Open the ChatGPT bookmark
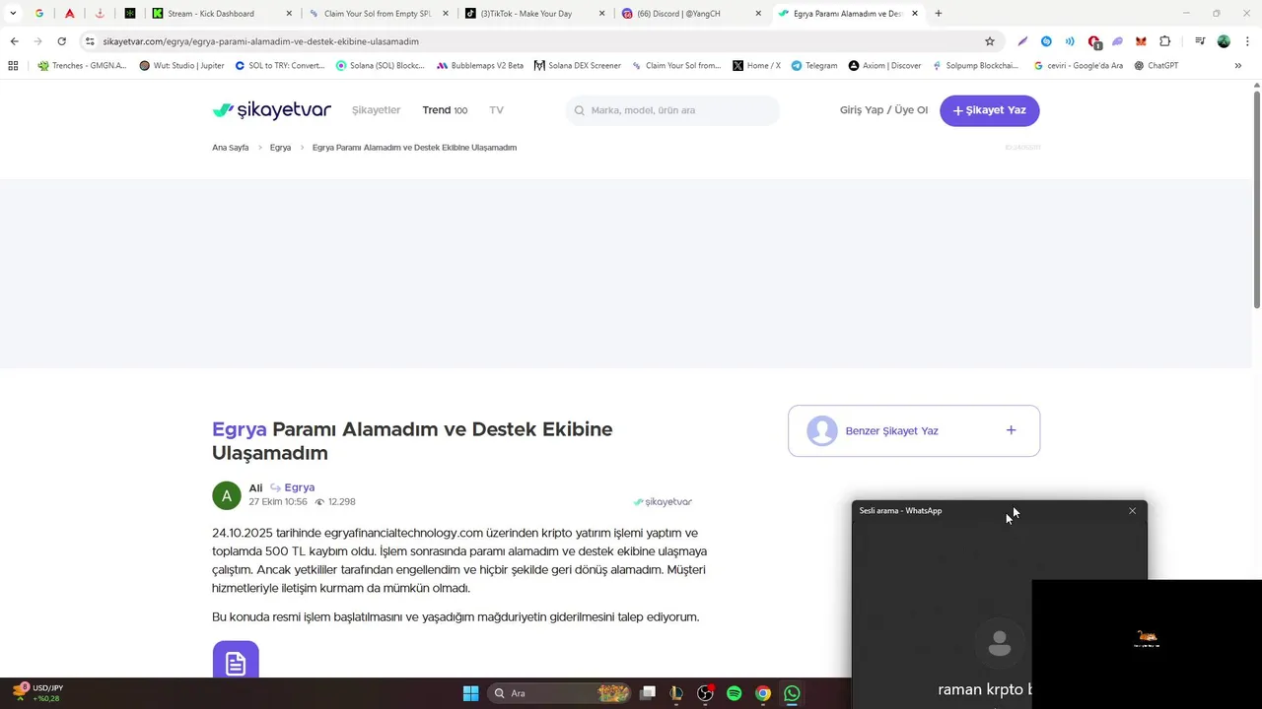1262x709 pixels. [1157, 66]
